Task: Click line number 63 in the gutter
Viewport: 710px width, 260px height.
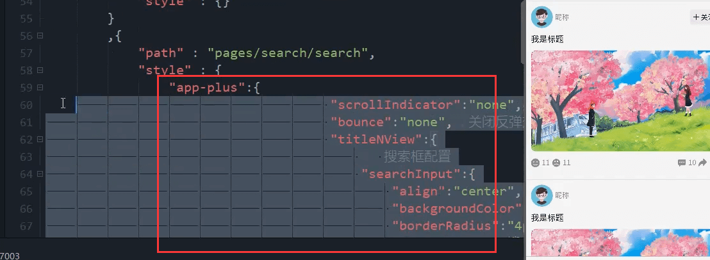Action: click(26, 157)
